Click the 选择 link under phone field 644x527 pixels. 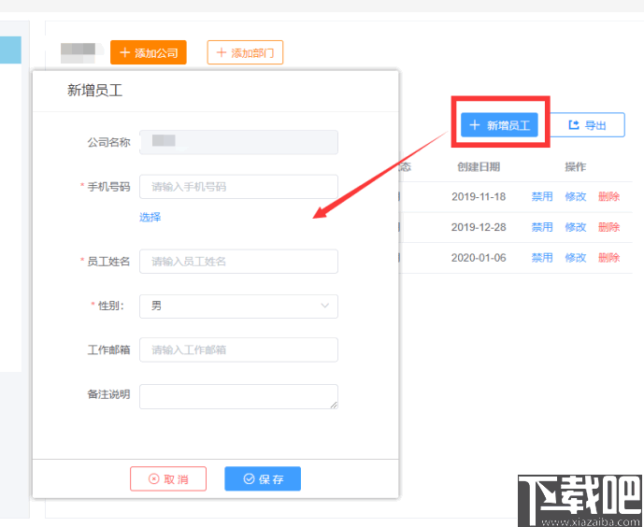pyautogui.click(x=150, y=217)
